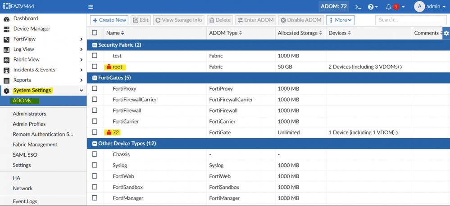Check the box for root ADOM
The height and width of the screenshot is (206, 450).
[x=95, y=66]
